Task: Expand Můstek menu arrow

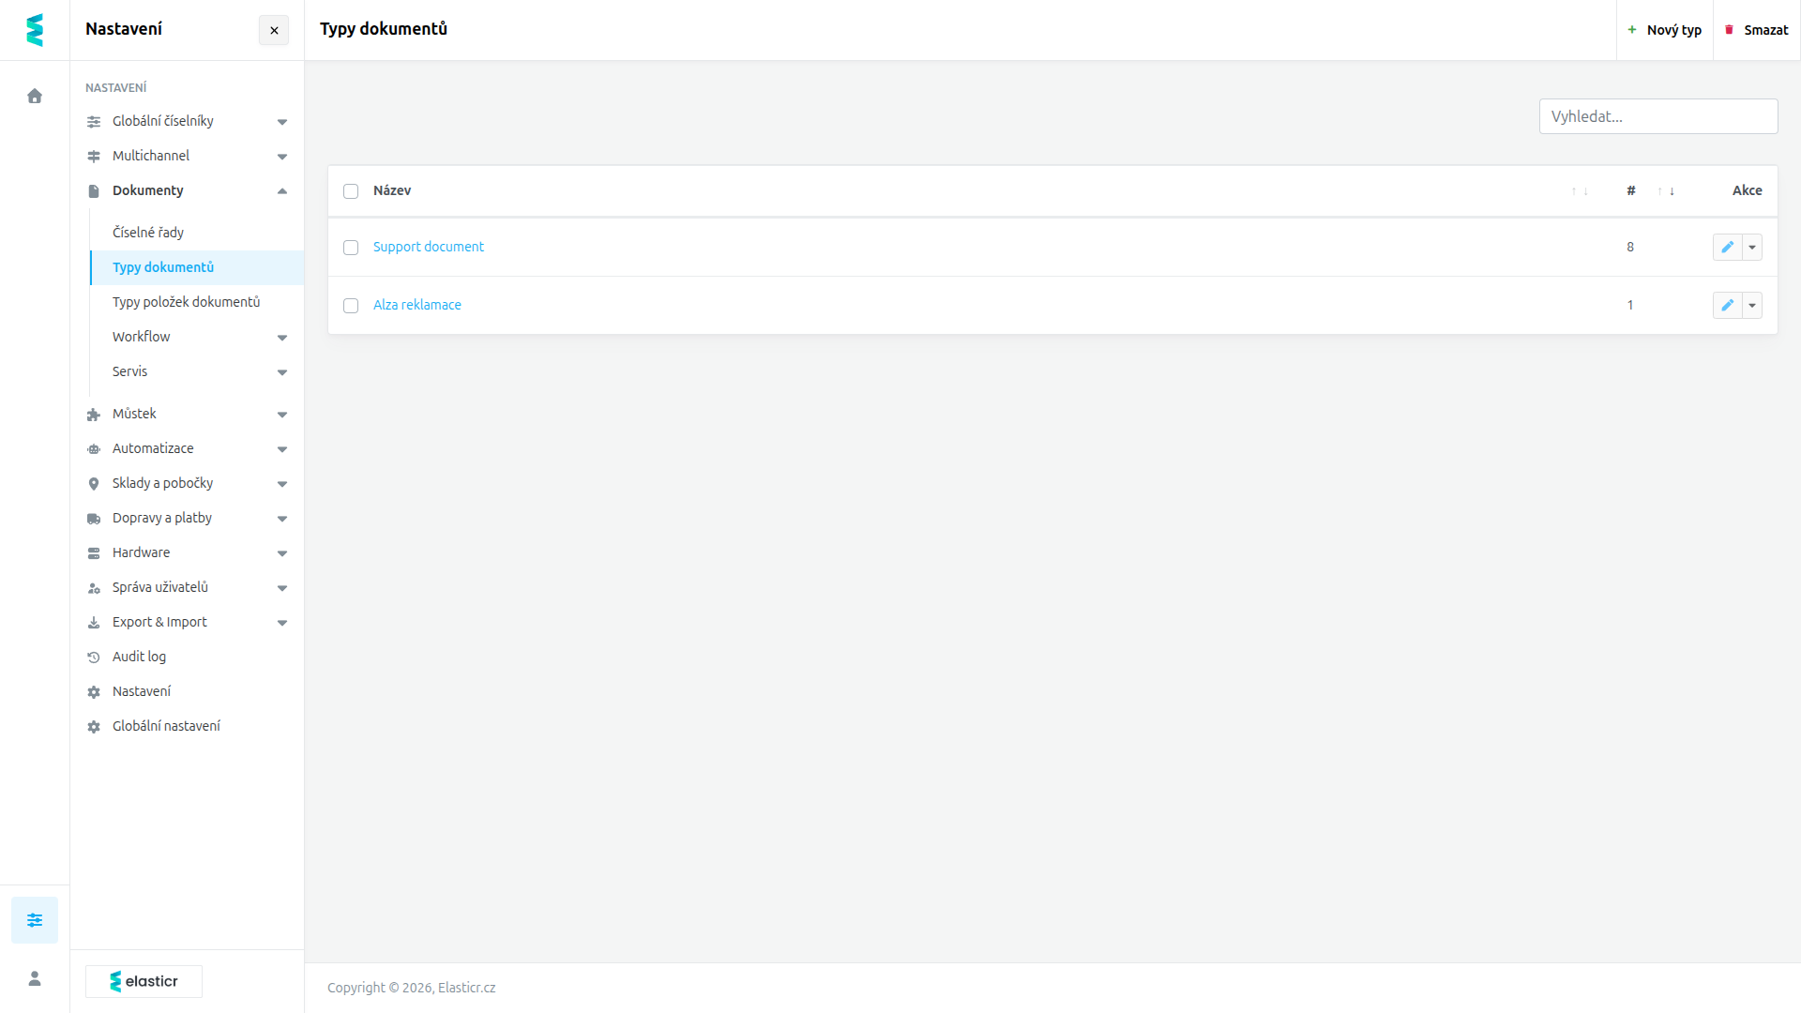Action: [282, 415]
